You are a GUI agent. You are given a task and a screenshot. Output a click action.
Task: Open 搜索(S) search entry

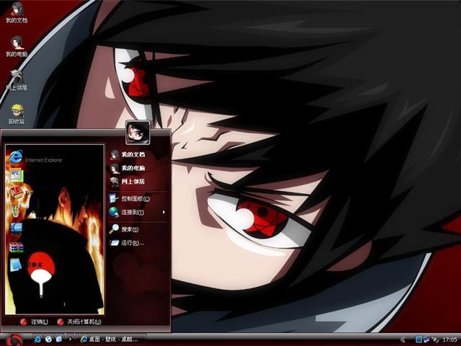(123, 229)
